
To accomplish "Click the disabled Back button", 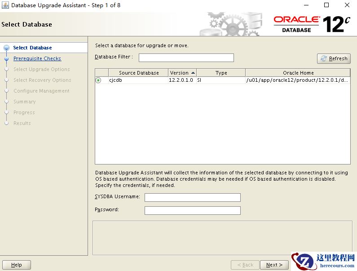I will click(245, 265).
